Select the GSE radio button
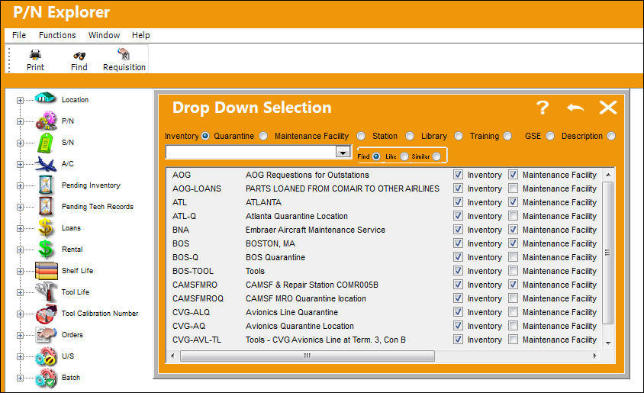The height and width of the screenshot is (393, 644). pos(550,136)
